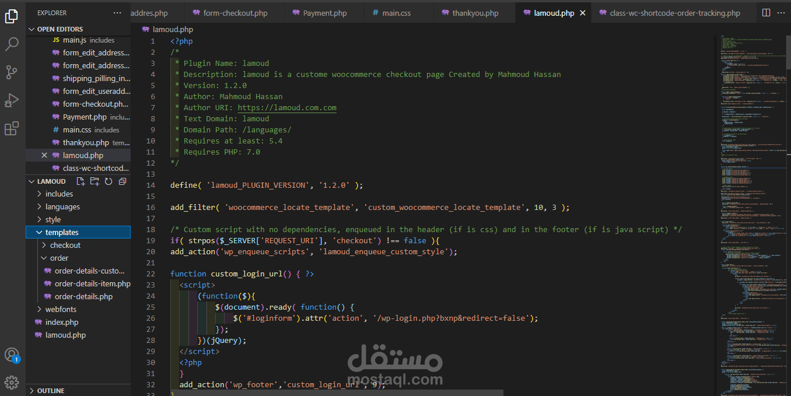Open the https://lamoud.com.com link

coord(287,108)
